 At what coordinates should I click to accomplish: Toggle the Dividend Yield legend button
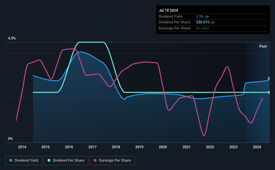(x=24, y=160)
